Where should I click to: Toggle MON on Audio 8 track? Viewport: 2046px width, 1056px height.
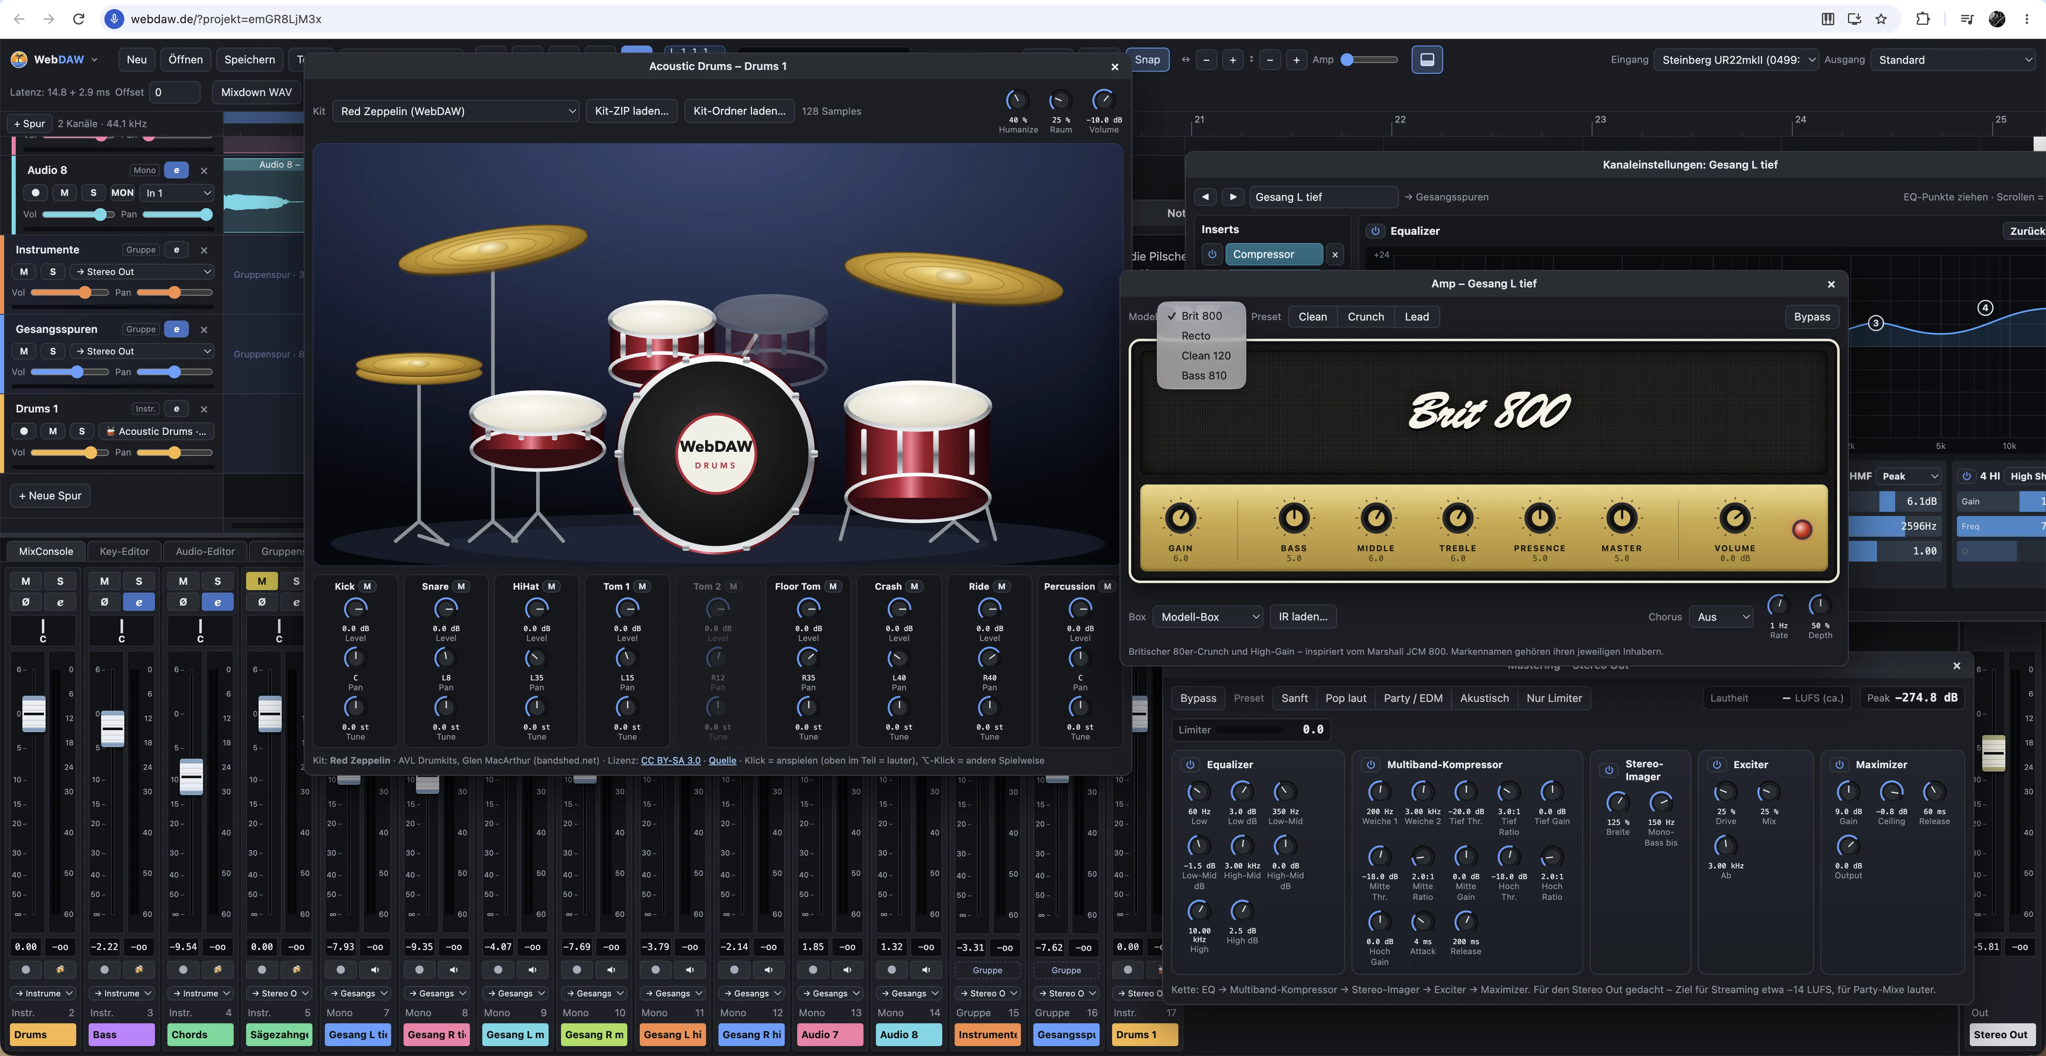pyautogui.click(x=122, y=193)
